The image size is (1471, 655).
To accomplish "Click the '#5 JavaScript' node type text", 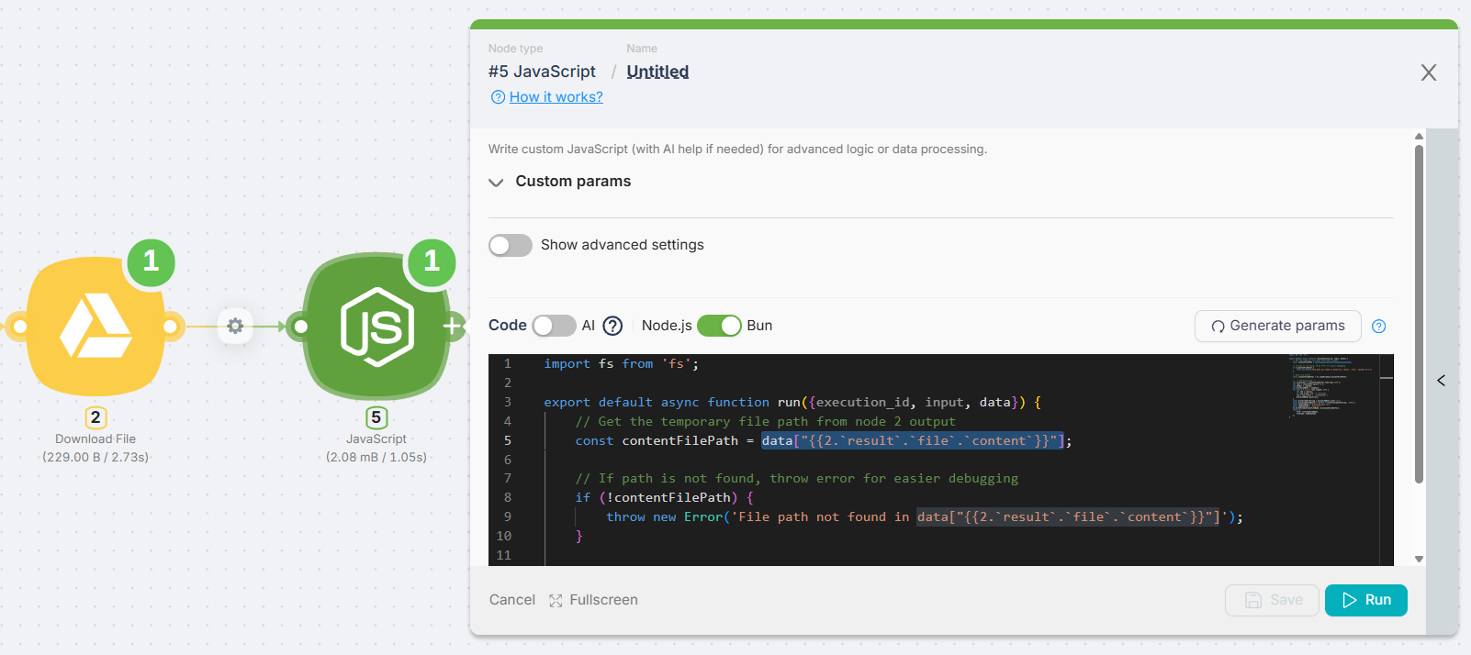I will point(542,72).
